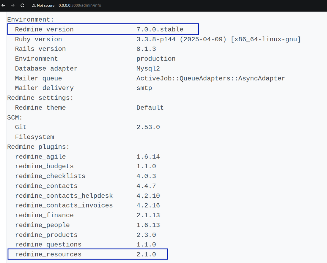The image size is (327, 263).
Task: Click the 'redmine_agile' plugin name
Action: (40, 157)
